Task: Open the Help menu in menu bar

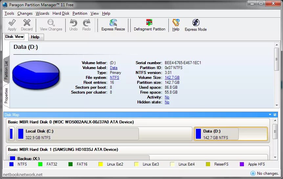Action: pos(106,13)
